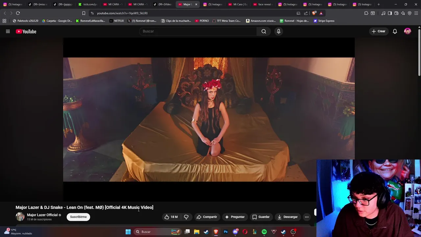This screenshot has height=237, width=421.
Task: Click the Suscribirme button
Action: pyautogui.click(x=78, y=217)
